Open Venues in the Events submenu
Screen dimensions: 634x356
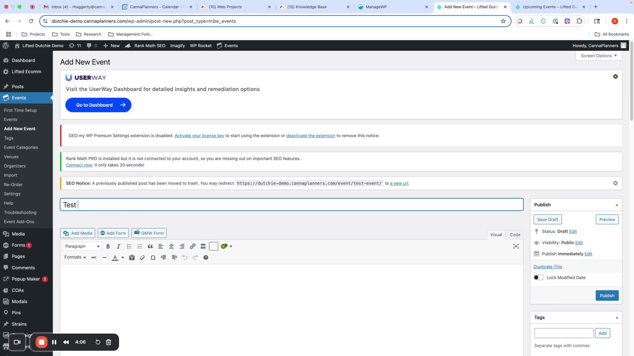pyautogui.click(x=11, y=157)
